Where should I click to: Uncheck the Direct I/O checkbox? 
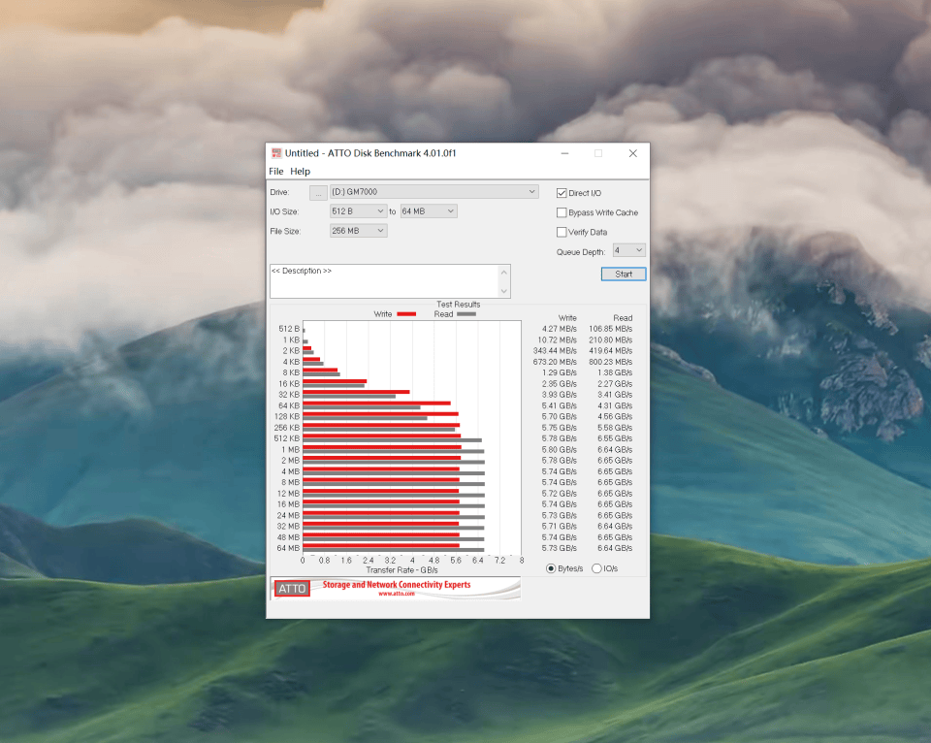(x=562, y=193)
